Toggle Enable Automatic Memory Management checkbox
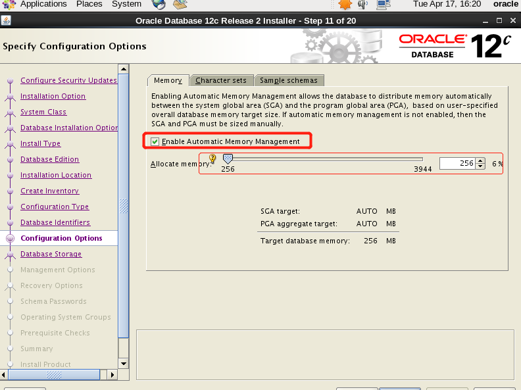 coord(155,141)
